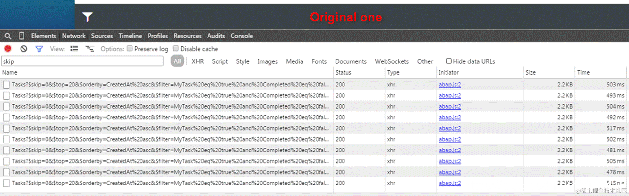Open abap.js:2 link in the 481 ms row
This screenshot has width=629, height=196.
[450, 150]
